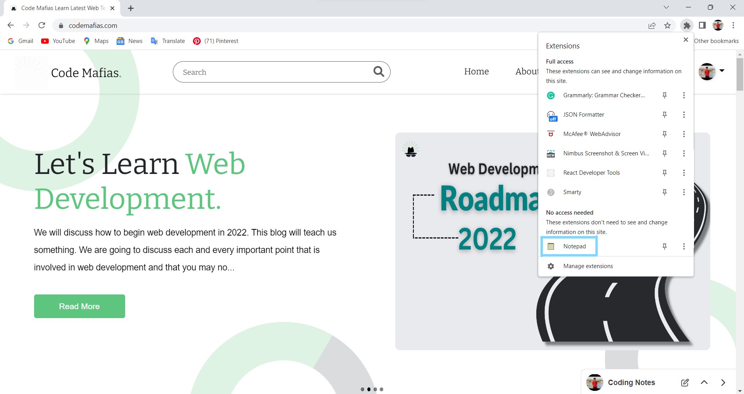Click the Read More button
Image resolution: width=744 pixels, height=394 pixels.
[x=79, y=306]
